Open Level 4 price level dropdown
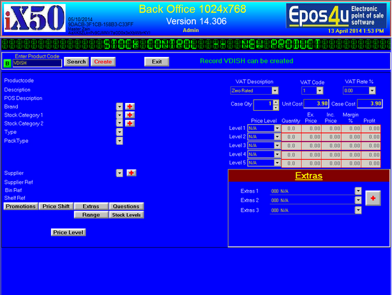Image resolution: width=392 pixels, height=295 pixels. pyautogui.click(x=277, y=154)
